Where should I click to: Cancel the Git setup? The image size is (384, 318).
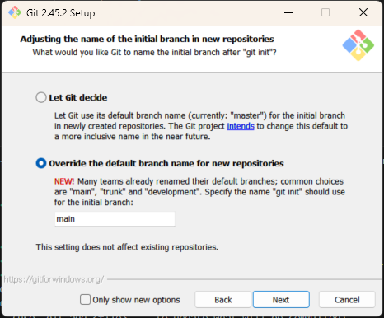[347, 300]
